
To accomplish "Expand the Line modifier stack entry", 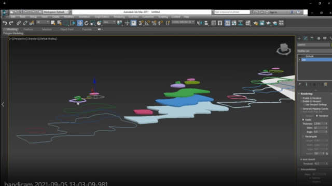I will (x=299, y=60).
